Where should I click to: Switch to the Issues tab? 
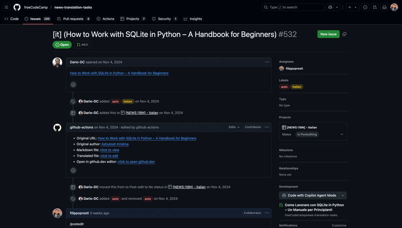[x=38, y=19]
